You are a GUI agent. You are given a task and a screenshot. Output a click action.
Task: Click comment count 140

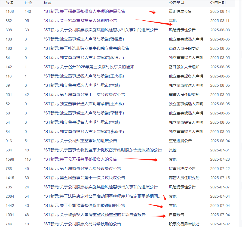click(28, 12)
